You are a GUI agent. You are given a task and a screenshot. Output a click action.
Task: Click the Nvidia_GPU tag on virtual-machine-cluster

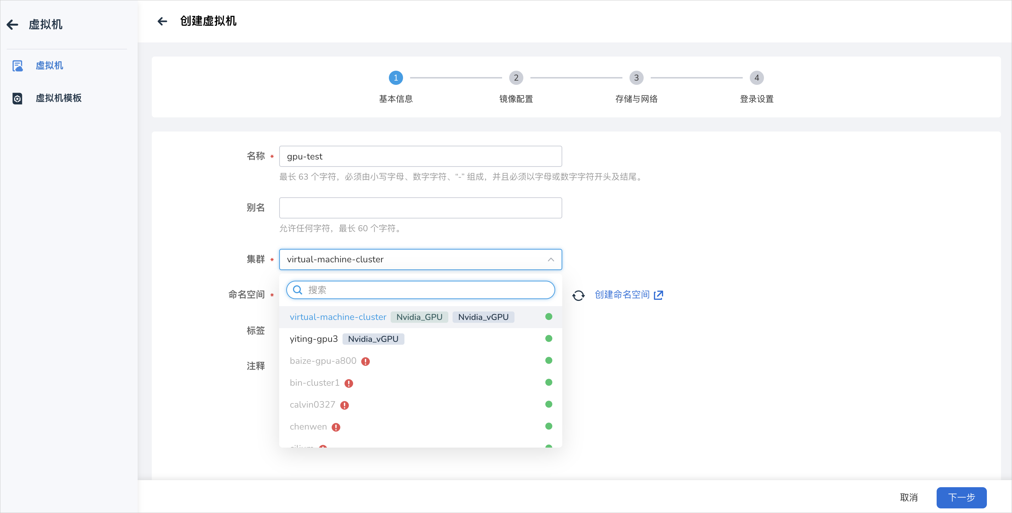pyautogui.click(x=419, y=317)
